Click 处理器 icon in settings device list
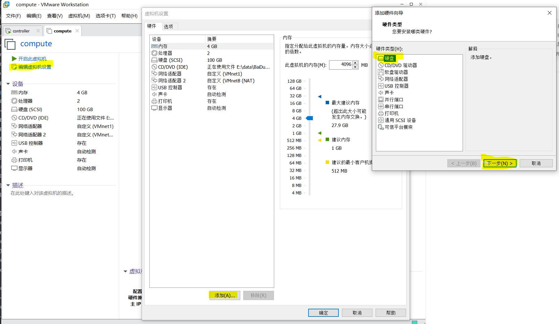This screenshot has width=559, height=324. point(154,53)
